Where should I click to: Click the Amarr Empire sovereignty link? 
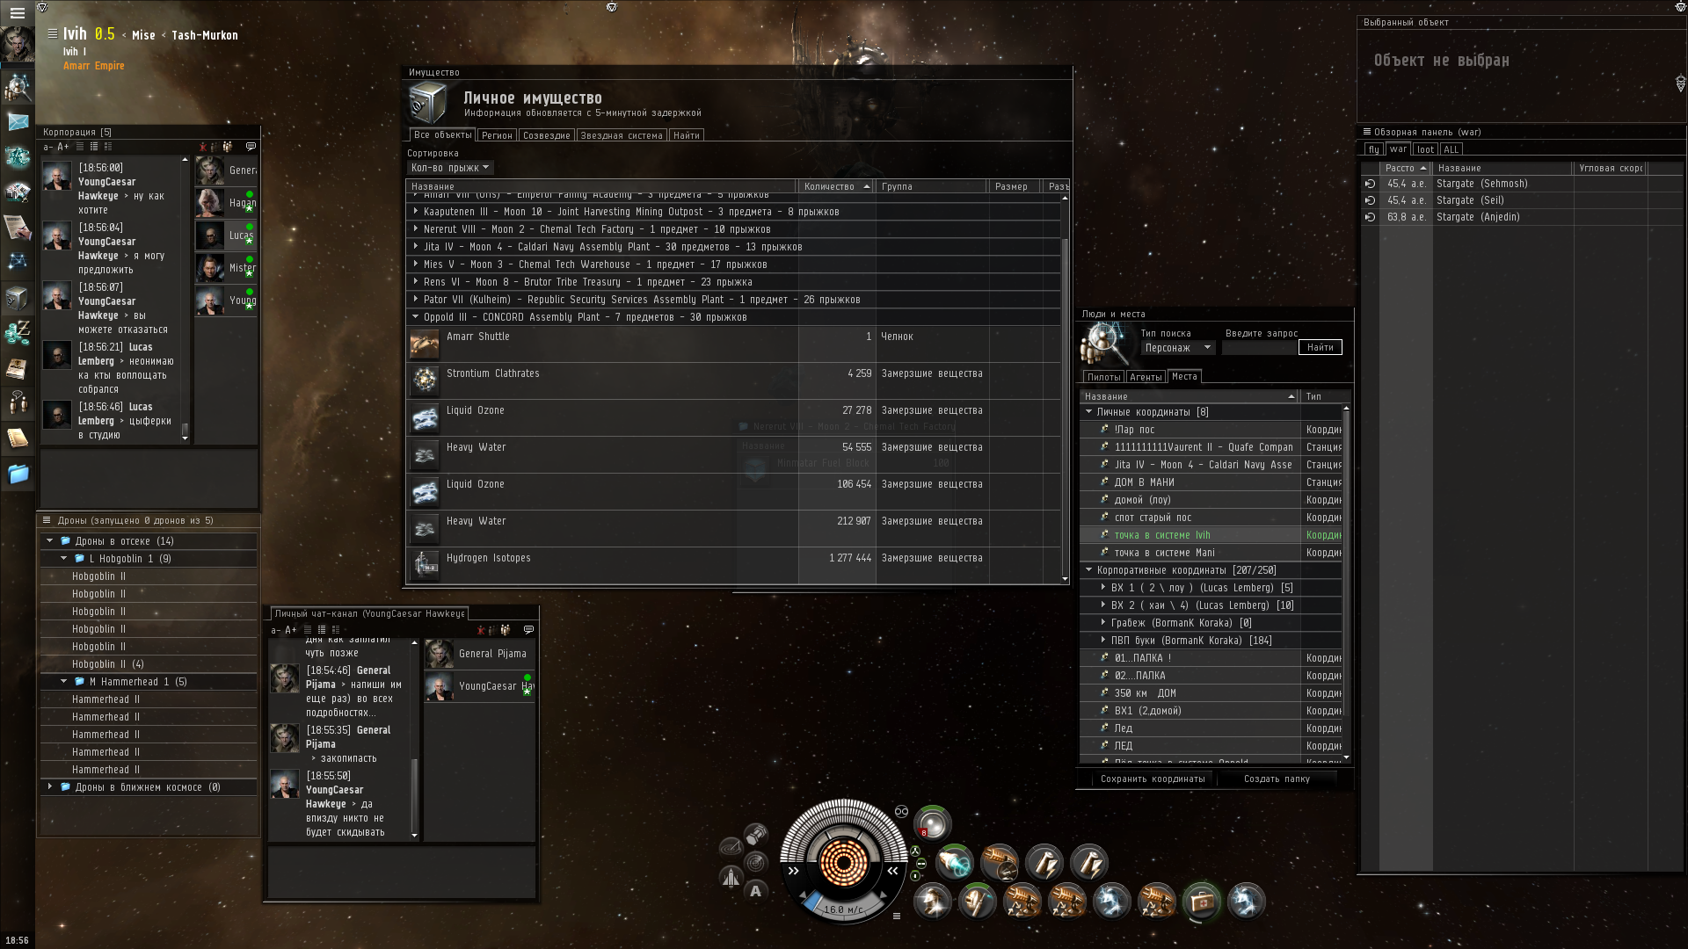point(93,66)
